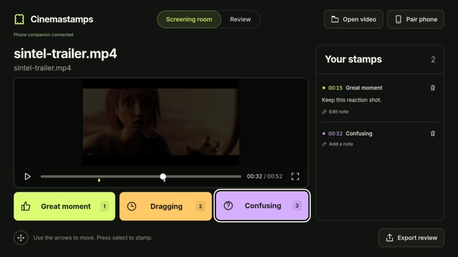Stamp a Great moment
The image size is (458, 257).
64,207
